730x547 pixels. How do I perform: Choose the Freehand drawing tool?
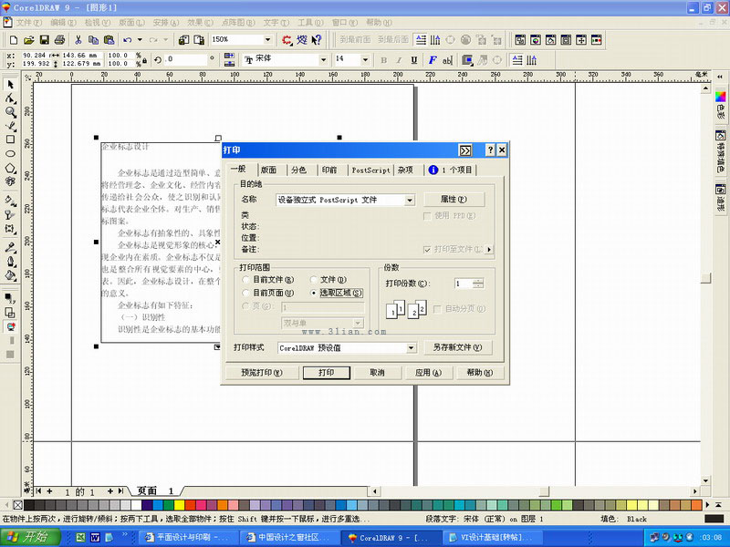point(10,126)
